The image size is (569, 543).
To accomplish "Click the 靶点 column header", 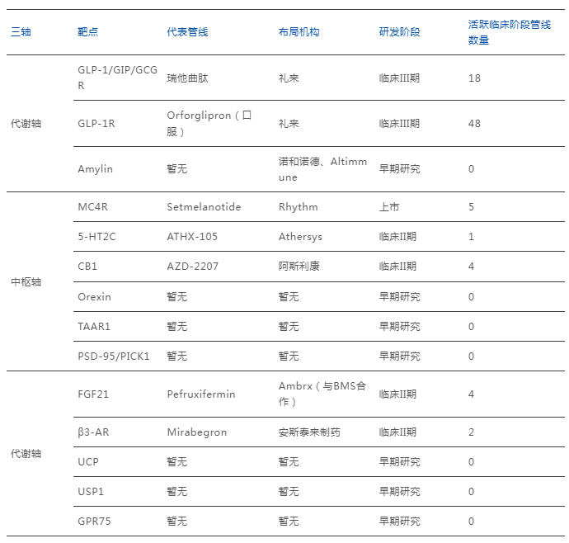I will click(x=87, y=32).
